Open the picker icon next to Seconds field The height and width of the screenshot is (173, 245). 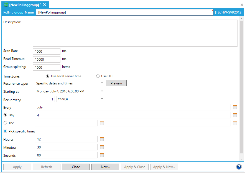pyautogui.click(x=102, y=155)
